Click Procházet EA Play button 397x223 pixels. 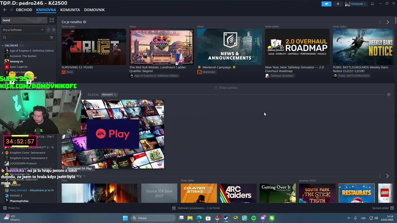click(79, 168)
